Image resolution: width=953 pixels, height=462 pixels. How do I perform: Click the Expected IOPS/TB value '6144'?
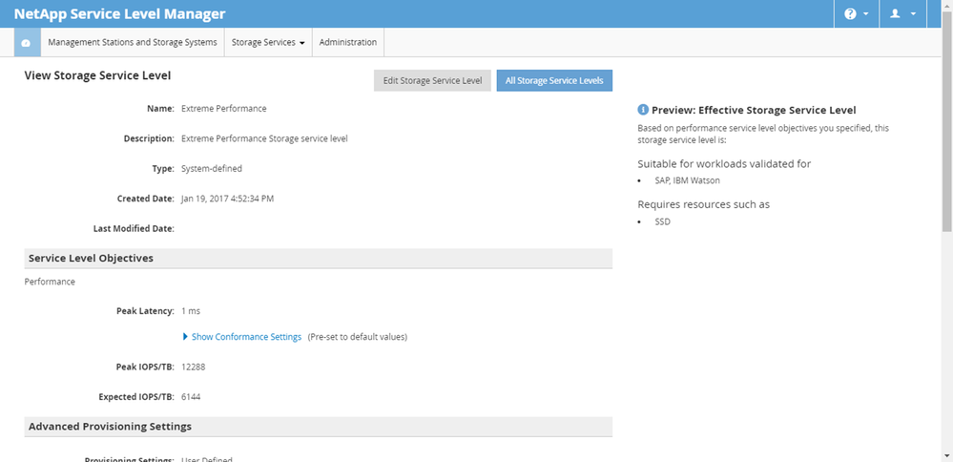191,397
